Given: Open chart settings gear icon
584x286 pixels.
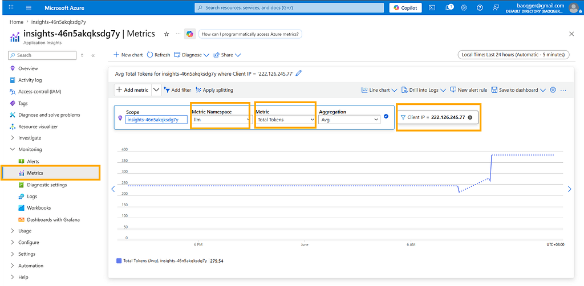Looking at the screenshot, I should point(553,90).
